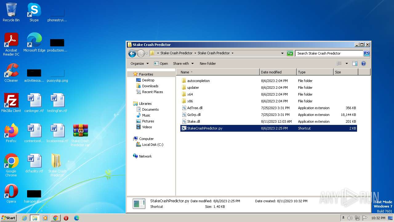The width and height of the screenshot is (394, 222).
Task: Click the Start button
Action: click(x=9, y=218)
